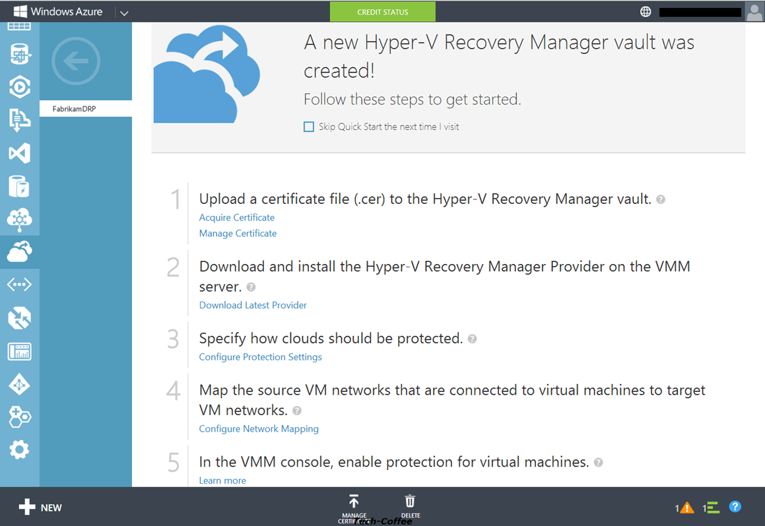Go back using the circular arrow
This screenshot has width=765, height=526.
click(x=76, y=61)
